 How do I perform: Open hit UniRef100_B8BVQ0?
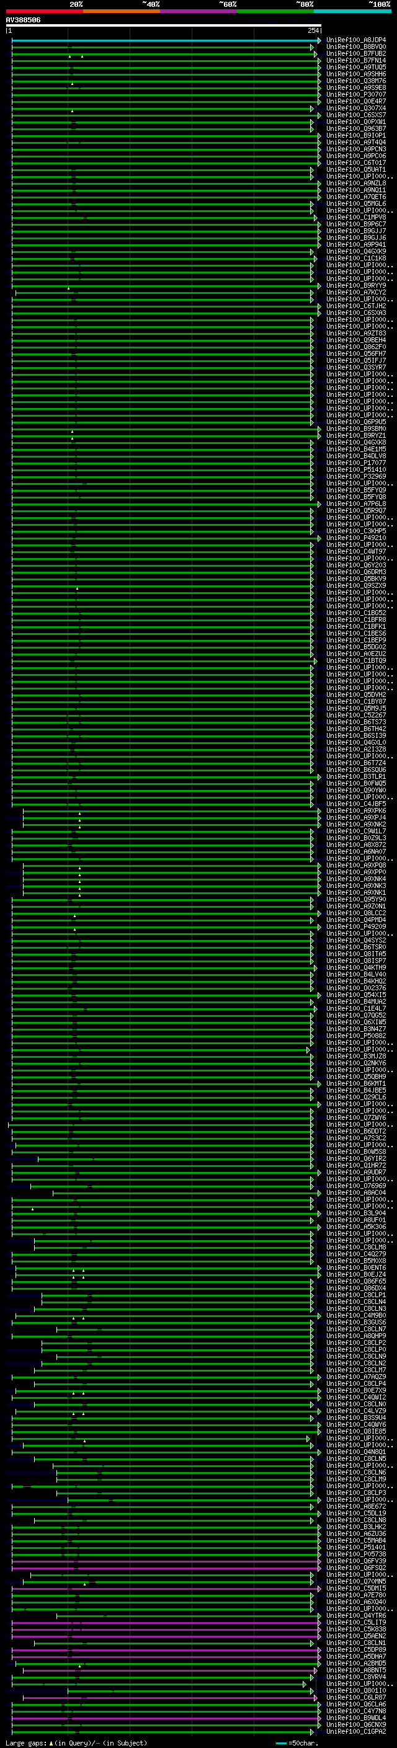[x=356, y=47]
